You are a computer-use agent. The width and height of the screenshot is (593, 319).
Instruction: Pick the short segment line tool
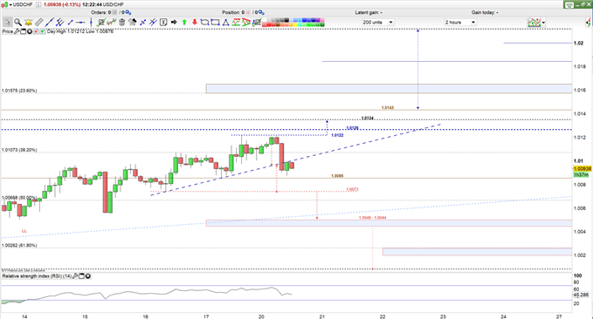click(71, 22)
